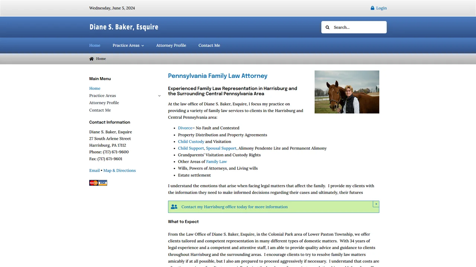Expand Practice Areas chevron in Main Menu
This screenshot has width=476, height=267.
pyautogui.click(x=159, y=96)
